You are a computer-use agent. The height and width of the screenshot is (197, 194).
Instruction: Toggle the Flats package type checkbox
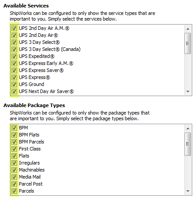coord(14,156)
